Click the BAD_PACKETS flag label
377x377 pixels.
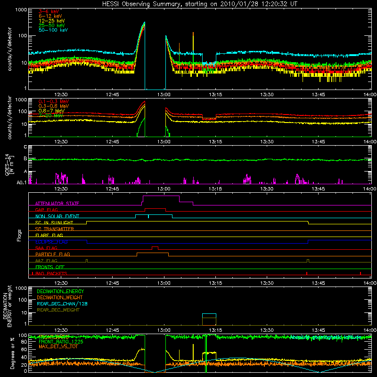tap(51, 273)
